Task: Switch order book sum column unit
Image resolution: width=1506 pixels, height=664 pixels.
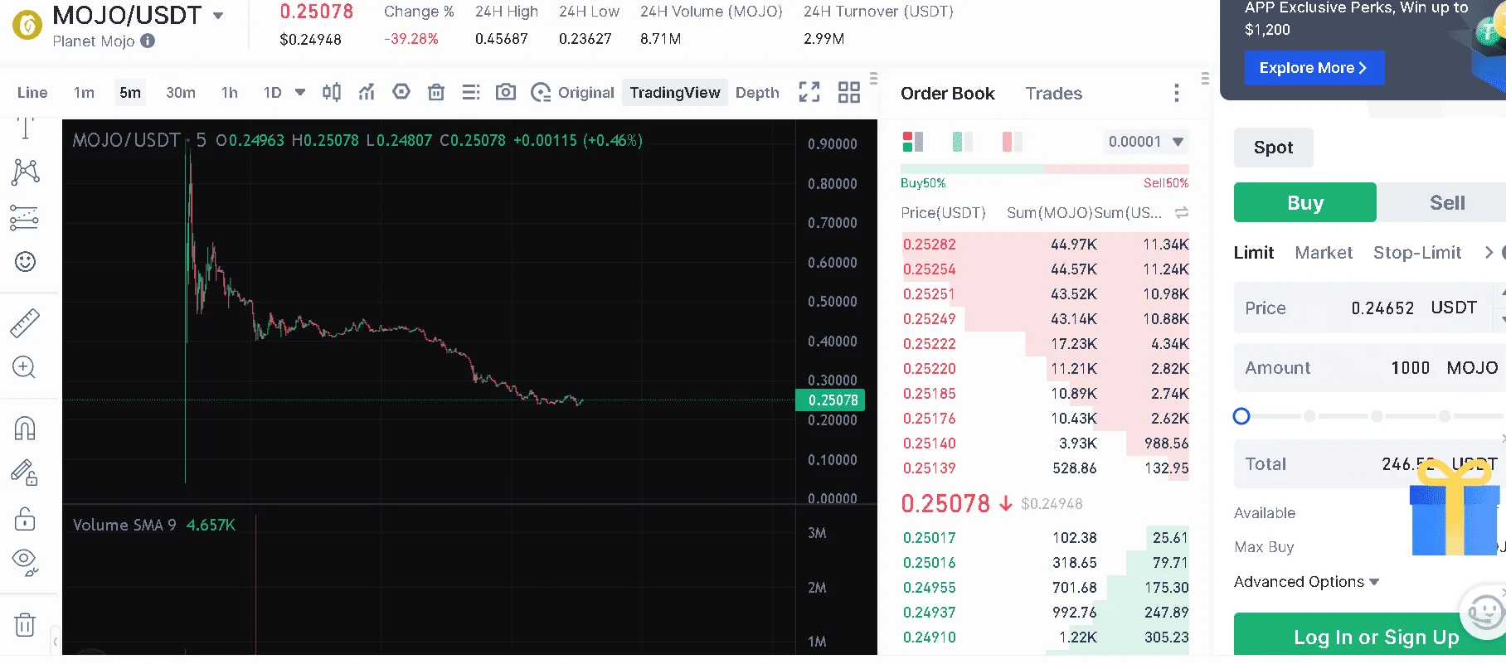Action: (x=1182, y=213)
